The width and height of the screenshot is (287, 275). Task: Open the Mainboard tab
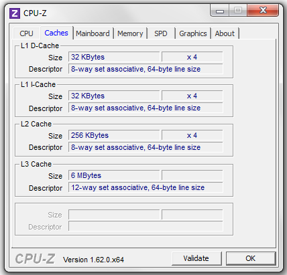pyautogui.click(x=93, y=33)
